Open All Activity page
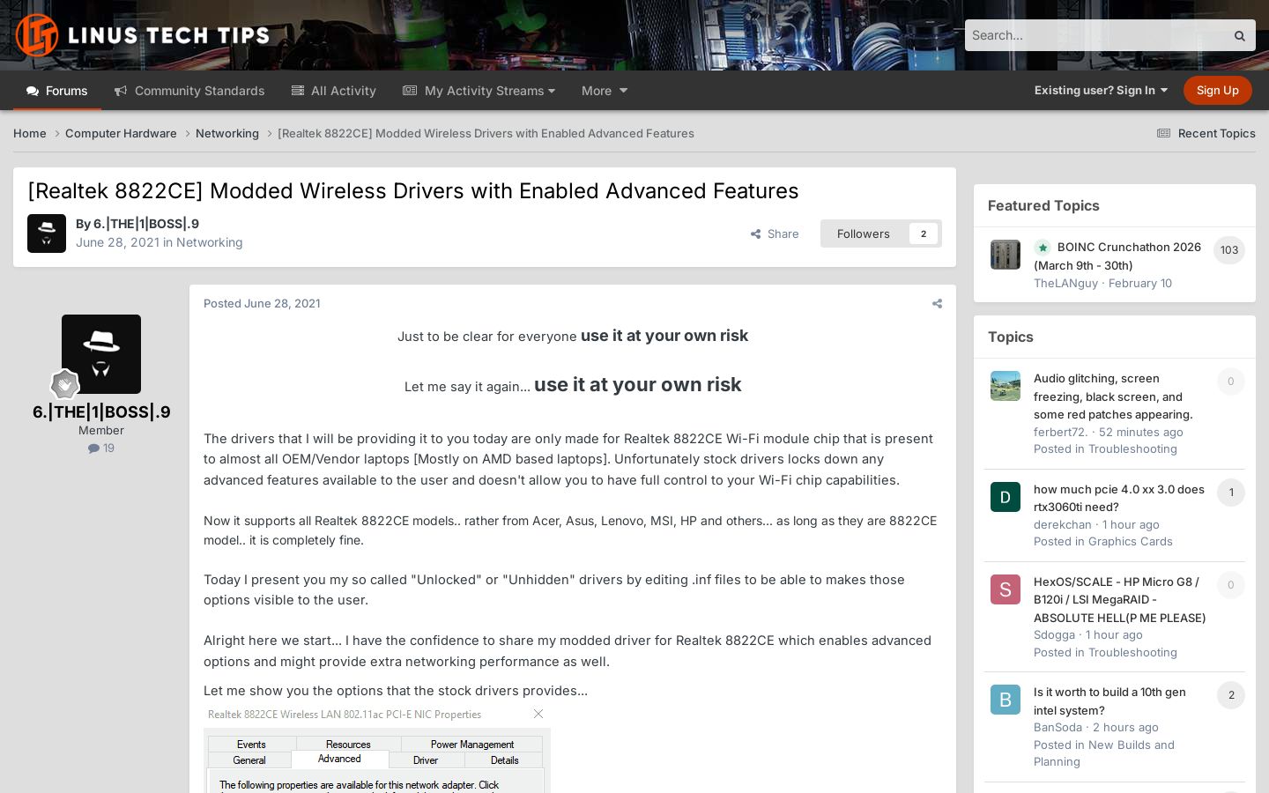 point(334,91)
